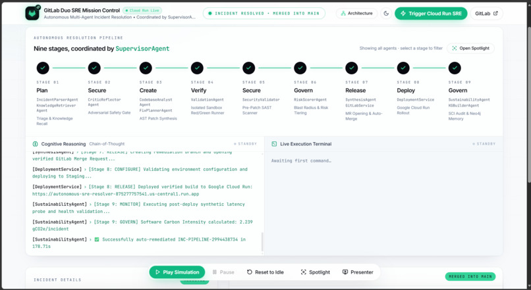This screenshot has width=531, height=290.
Task: Click Software Carbon Intensity log line
Action: pos(142,226)
